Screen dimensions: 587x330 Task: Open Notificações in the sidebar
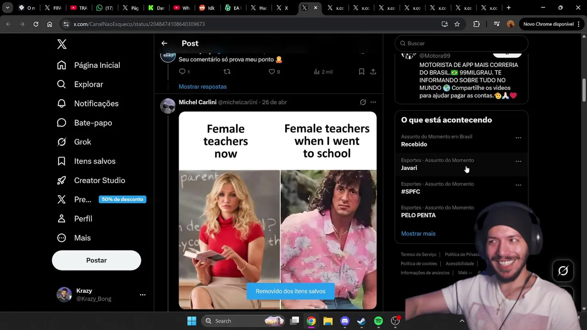(88, 104)
